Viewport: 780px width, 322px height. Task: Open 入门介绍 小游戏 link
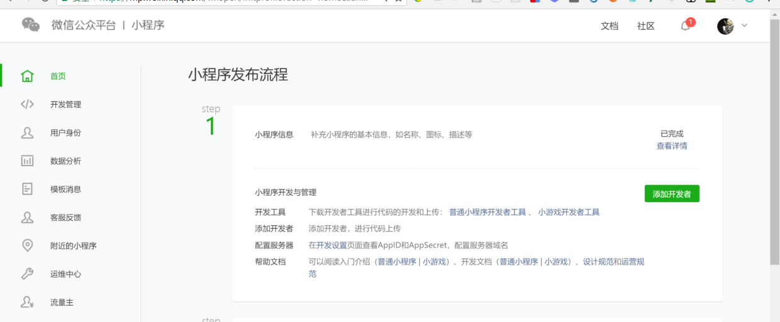[x=434, y=262]
